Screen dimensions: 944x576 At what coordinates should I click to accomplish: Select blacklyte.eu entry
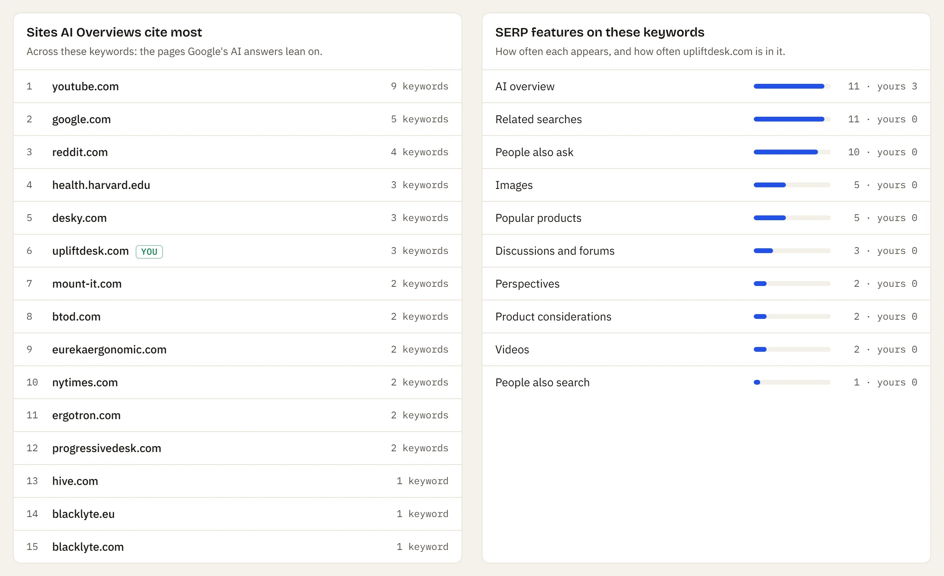click(83, 514)
